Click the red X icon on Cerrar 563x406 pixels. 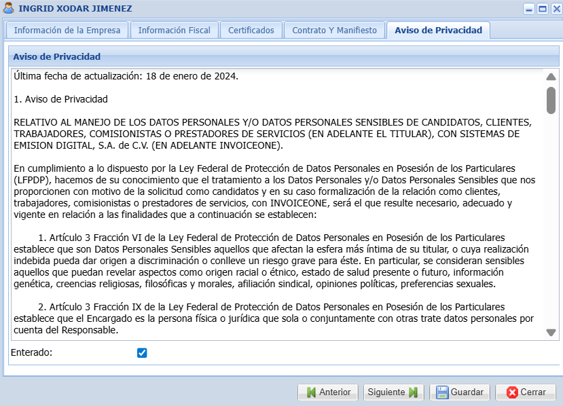coord(512,392)
